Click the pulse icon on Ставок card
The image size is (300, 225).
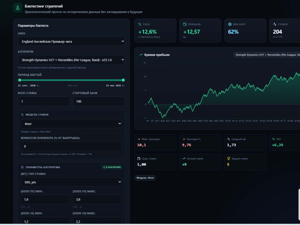[x=275, y=24]
